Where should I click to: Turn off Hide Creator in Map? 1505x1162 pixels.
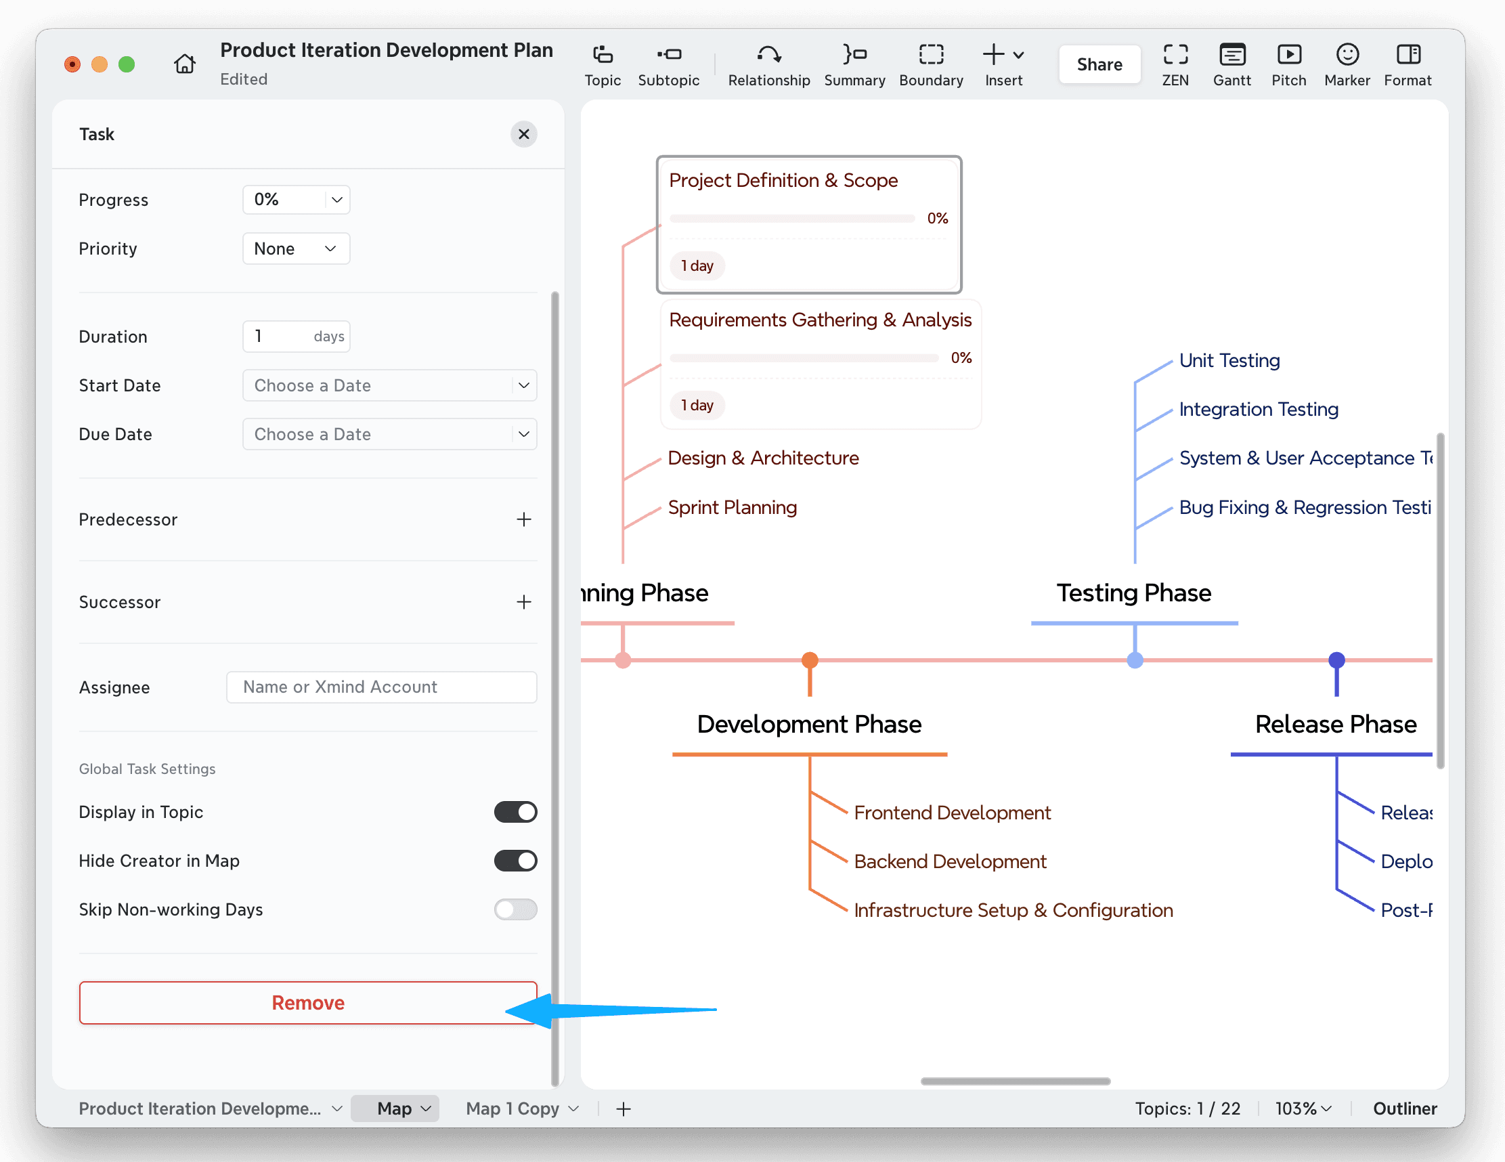[515, 861]
